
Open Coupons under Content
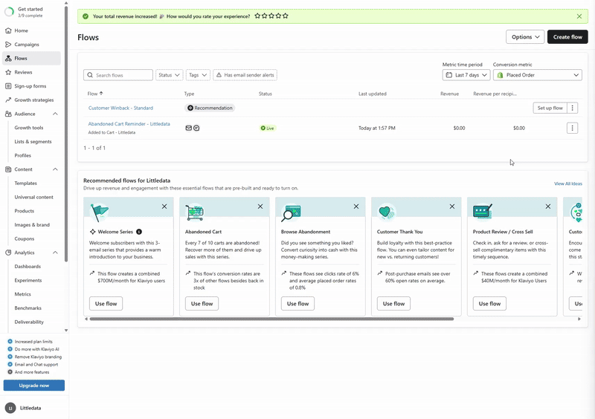[x=25, y=239]
